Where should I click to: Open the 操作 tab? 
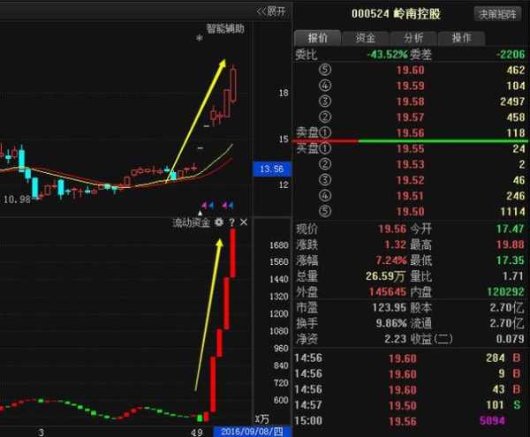coord(461,39)
